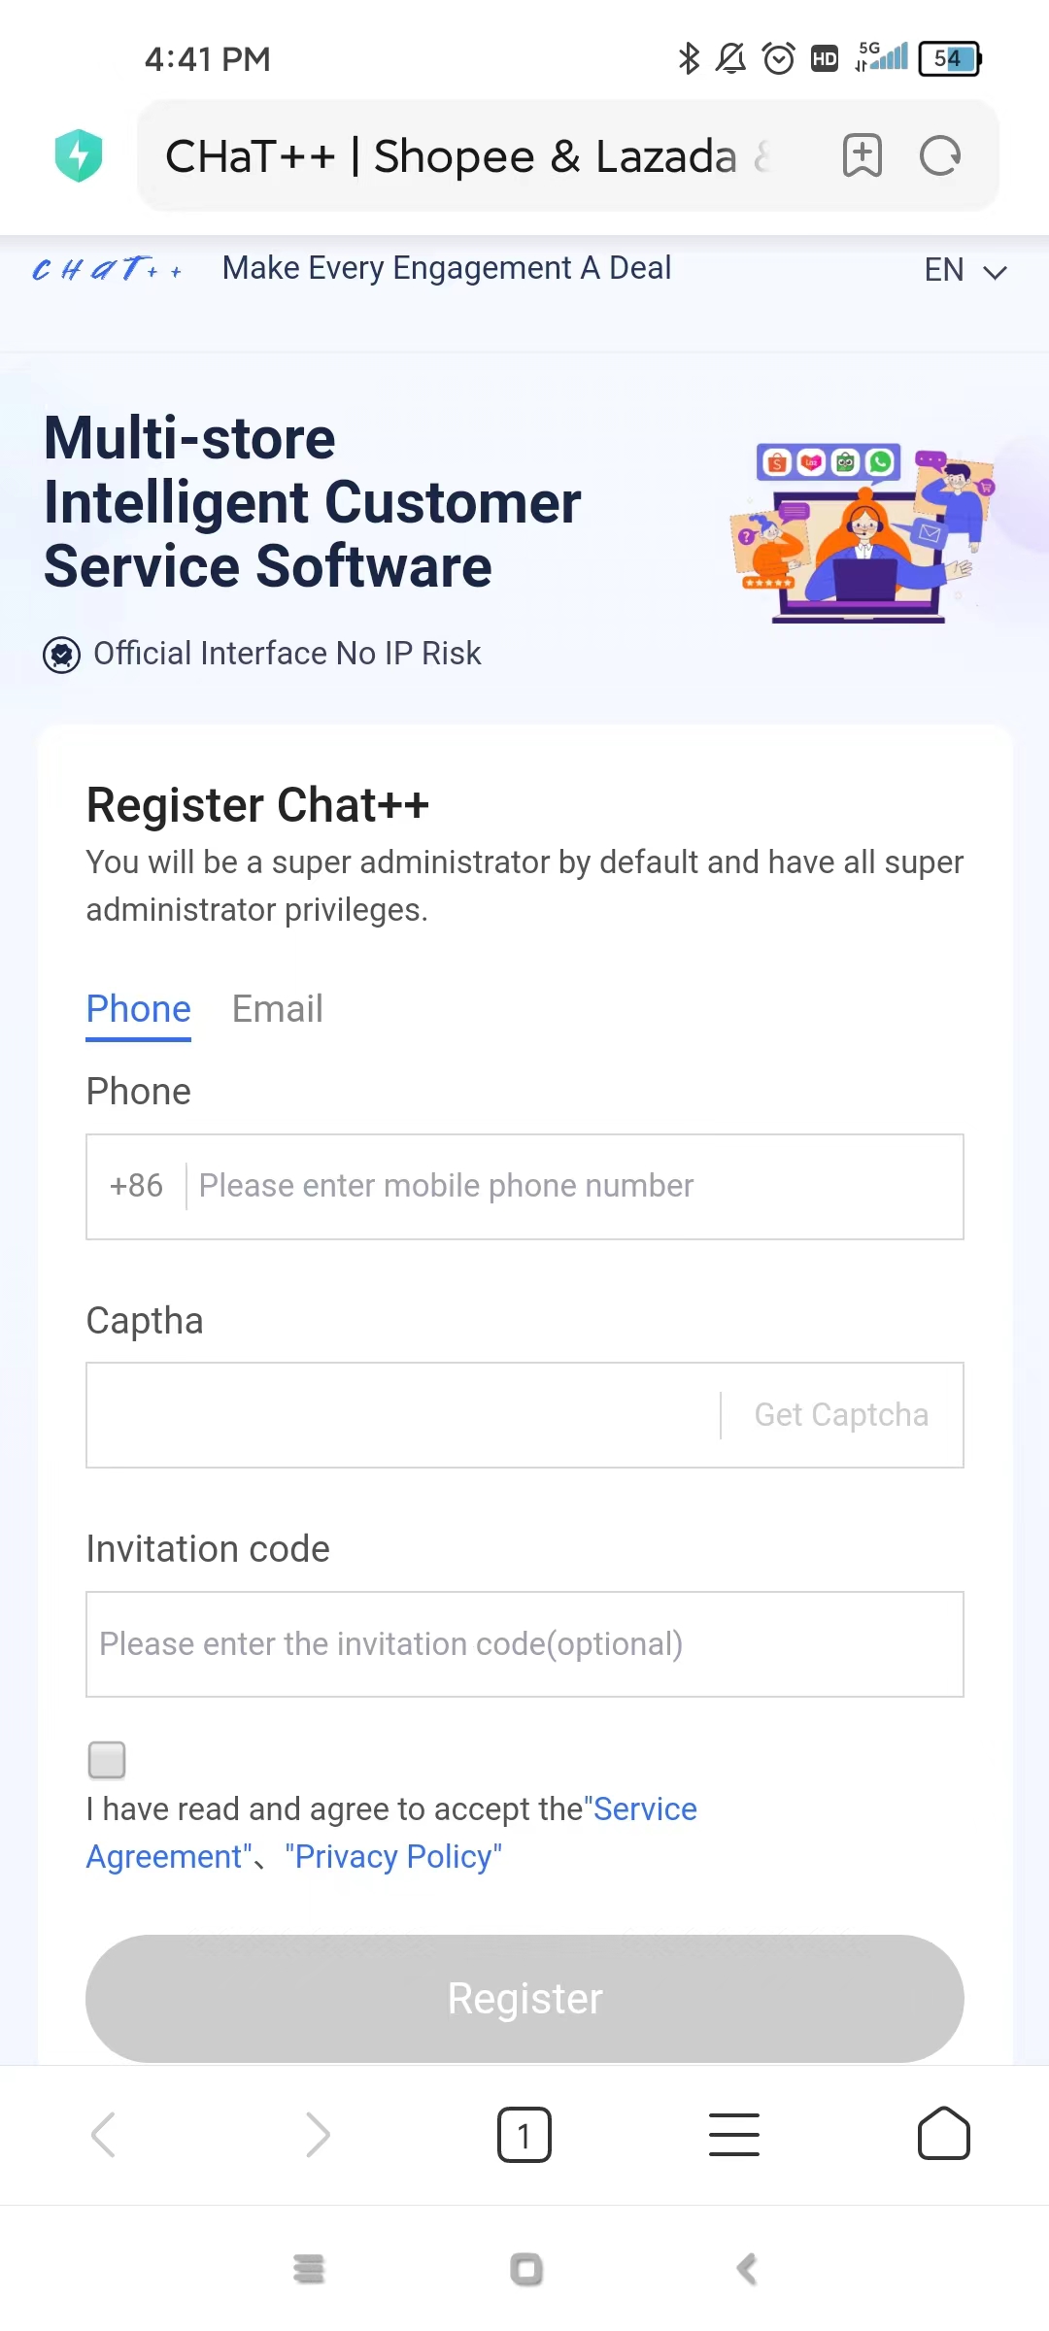Open the tab counter showing 1

coord(524,2134)
